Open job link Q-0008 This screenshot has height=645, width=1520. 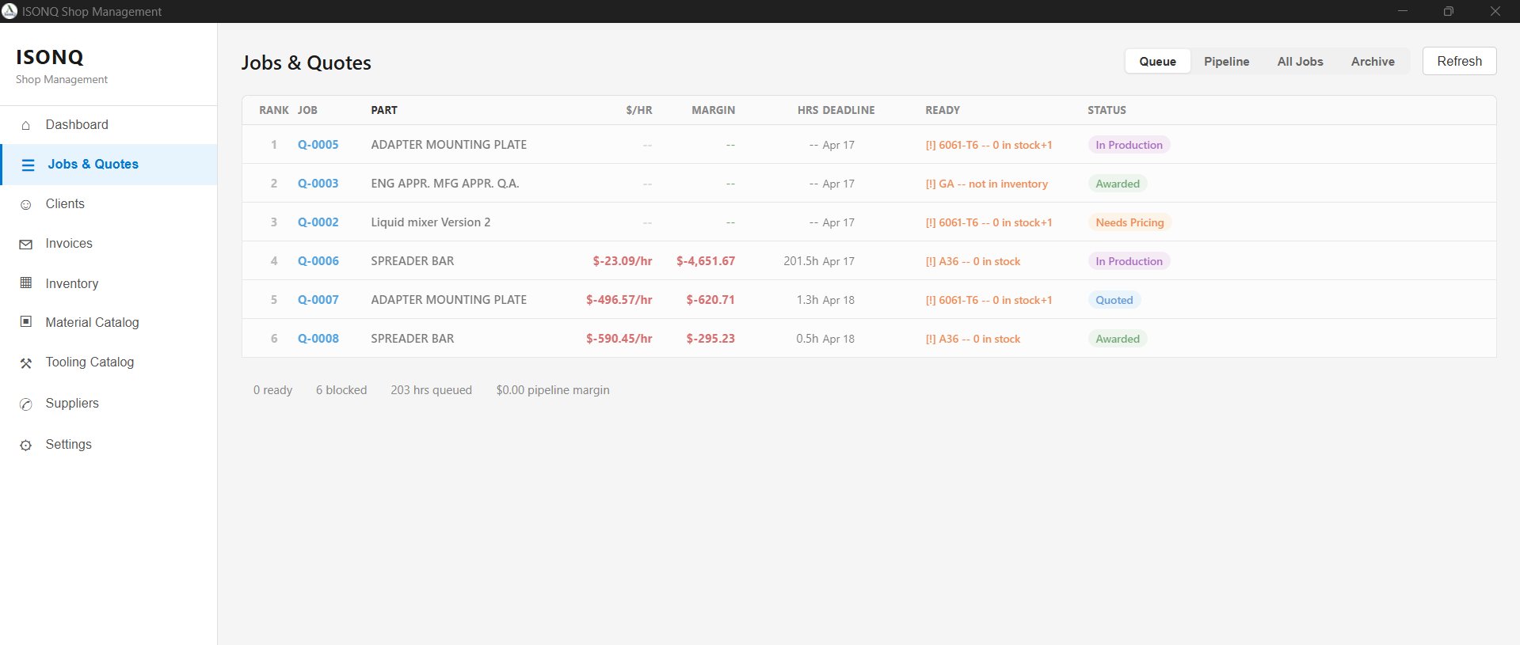318,339
